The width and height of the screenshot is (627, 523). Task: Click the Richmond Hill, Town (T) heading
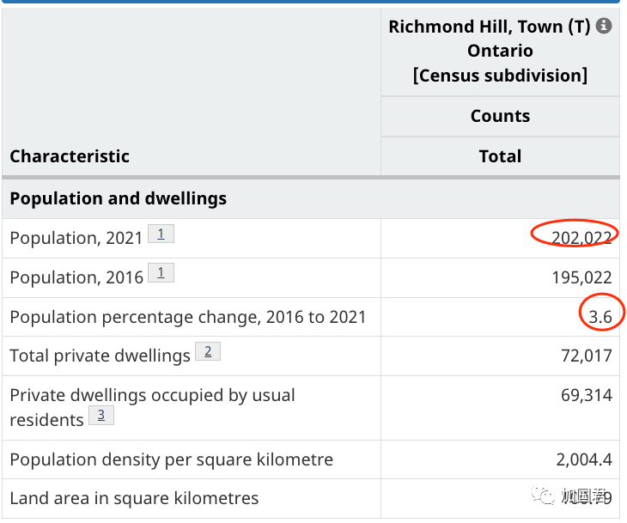point(490,27)
